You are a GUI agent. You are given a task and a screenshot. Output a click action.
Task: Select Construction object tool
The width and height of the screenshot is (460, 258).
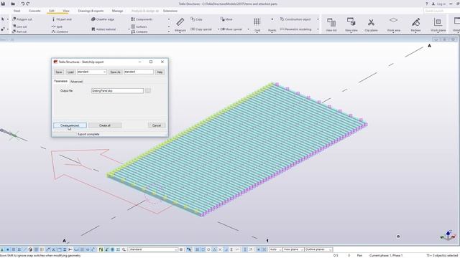click(x=295, y=19)
